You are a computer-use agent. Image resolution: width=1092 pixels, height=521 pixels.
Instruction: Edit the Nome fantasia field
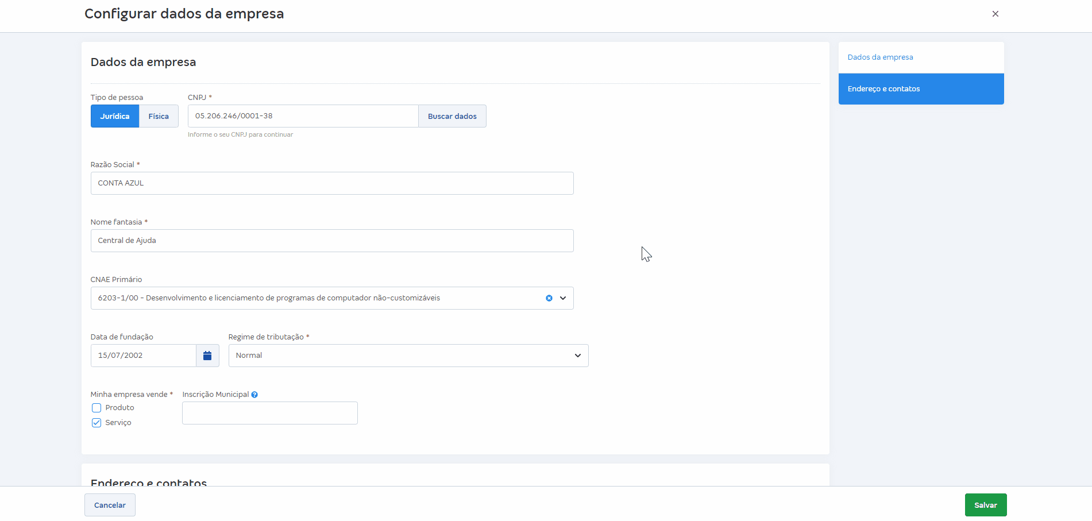(x=331, y=241)
